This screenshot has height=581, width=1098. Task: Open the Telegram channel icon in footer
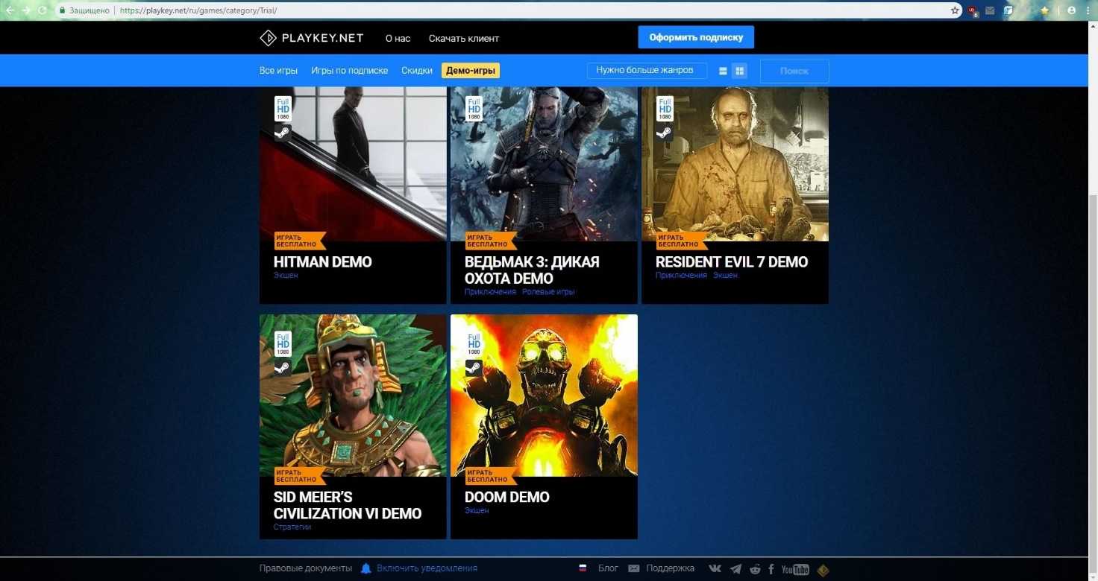click(x=735, y=569)
